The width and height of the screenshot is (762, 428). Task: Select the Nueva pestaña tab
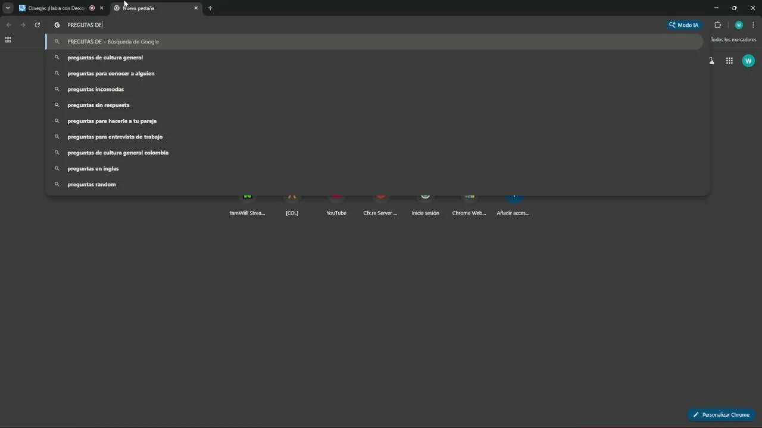click(155, 8)
